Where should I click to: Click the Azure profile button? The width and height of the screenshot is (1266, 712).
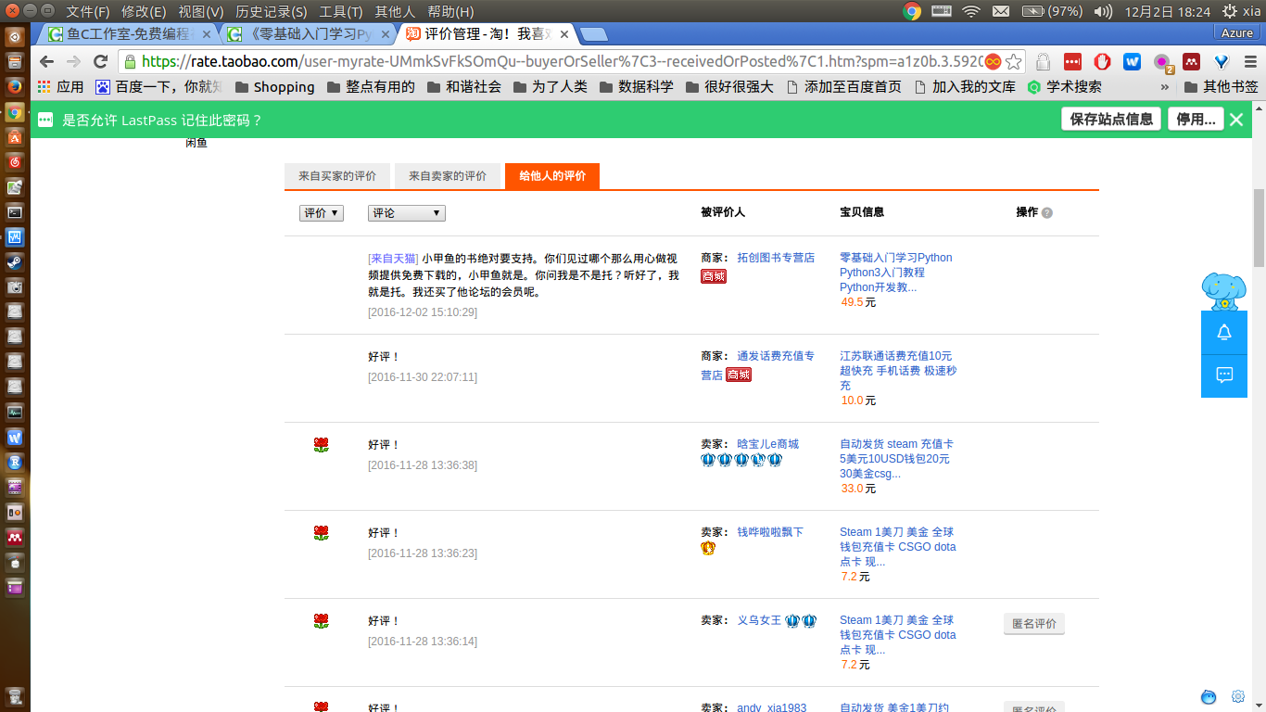[1237, 32]
